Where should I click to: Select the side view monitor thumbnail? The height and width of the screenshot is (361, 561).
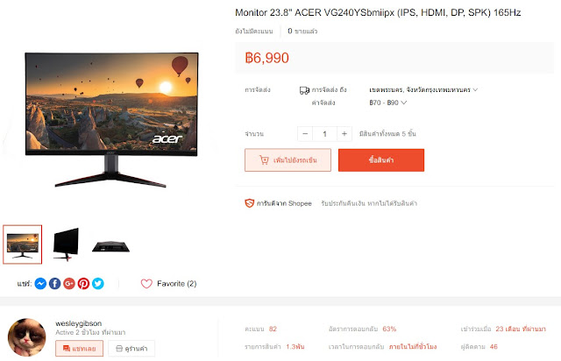tap(66, 244)
